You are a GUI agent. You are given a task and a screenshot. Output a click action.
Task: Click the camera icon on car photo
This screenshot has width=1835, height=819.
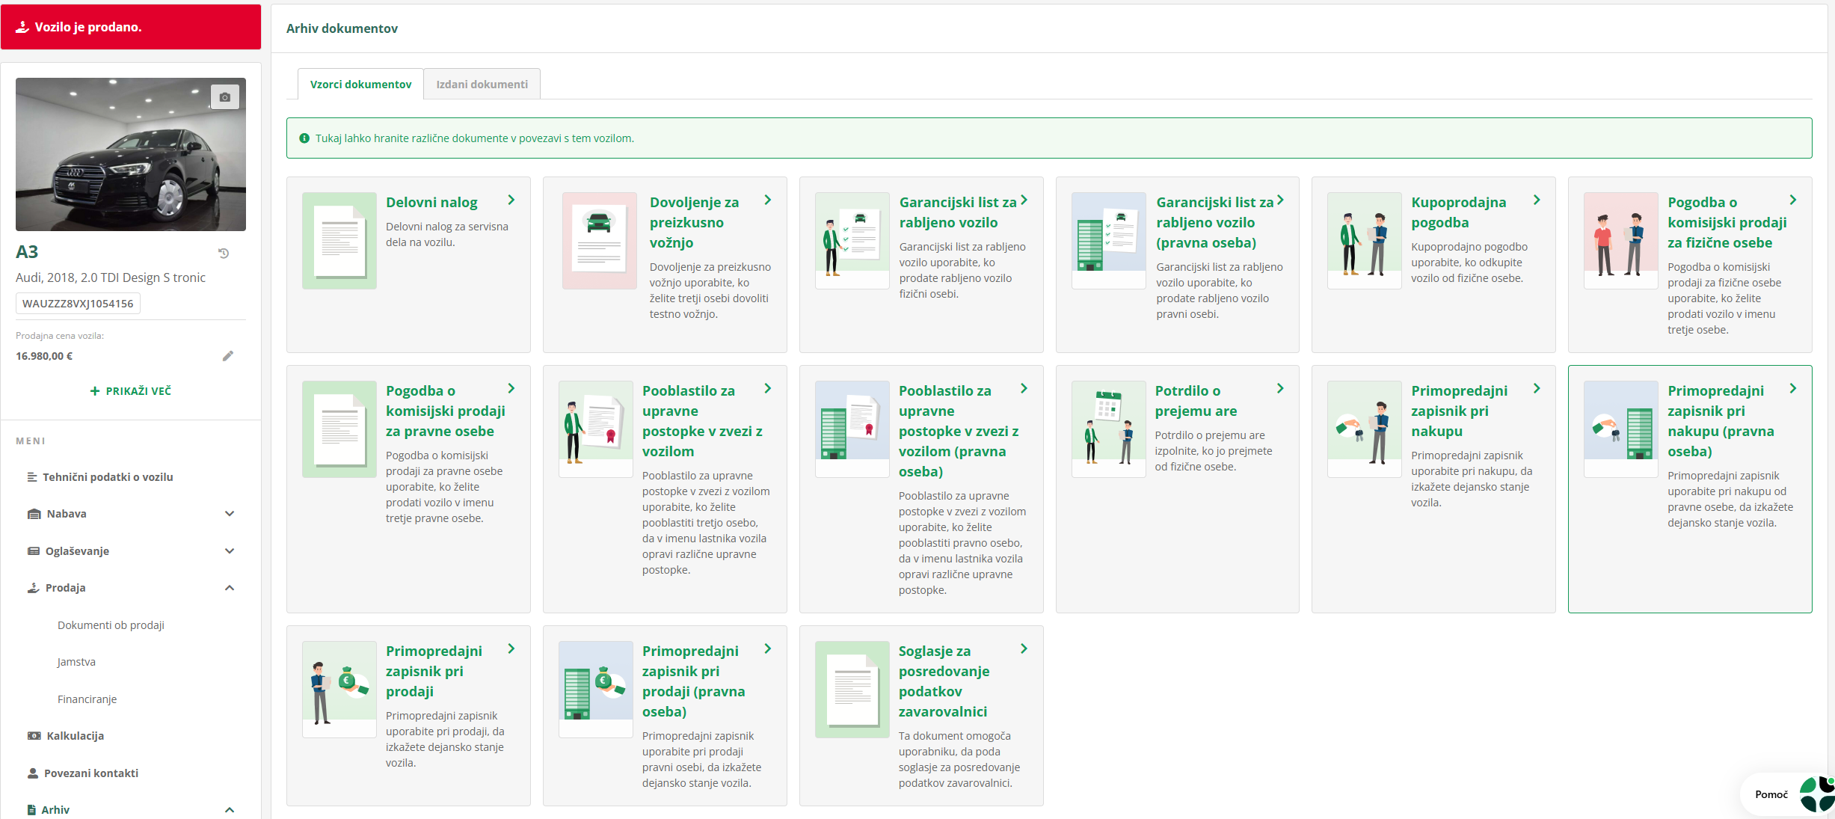[x=224, y=97]
